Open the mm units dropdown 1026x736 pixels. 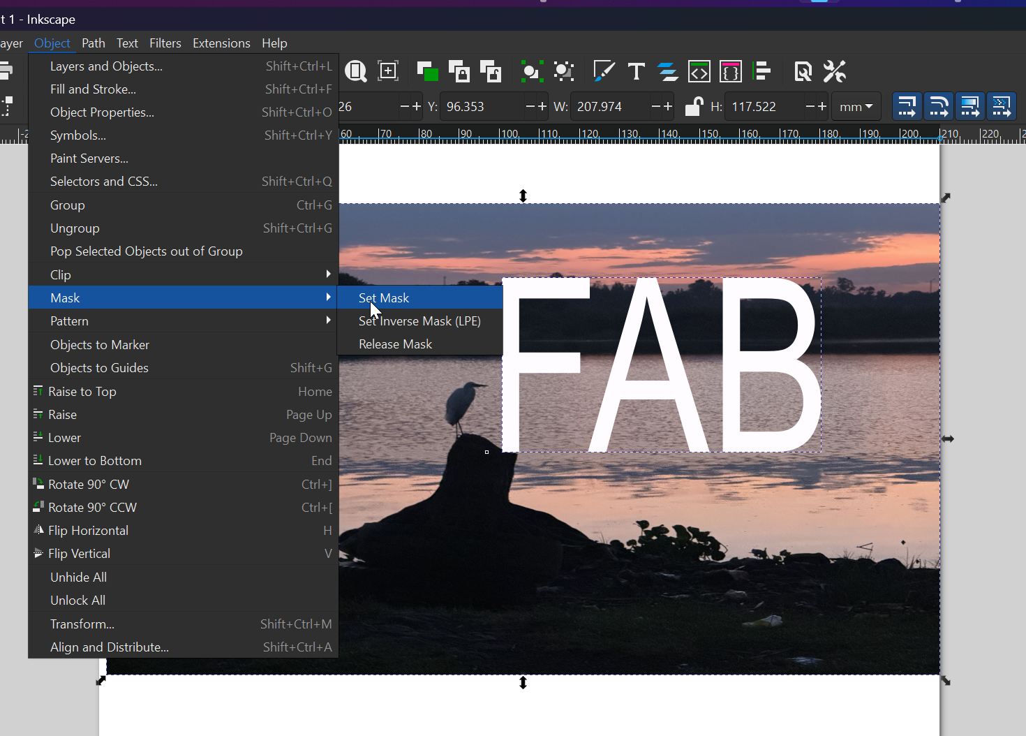(x=856, y=107)
